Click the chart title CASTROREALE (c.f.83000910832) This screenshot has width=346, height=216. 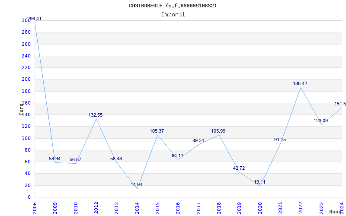(173, 6)
